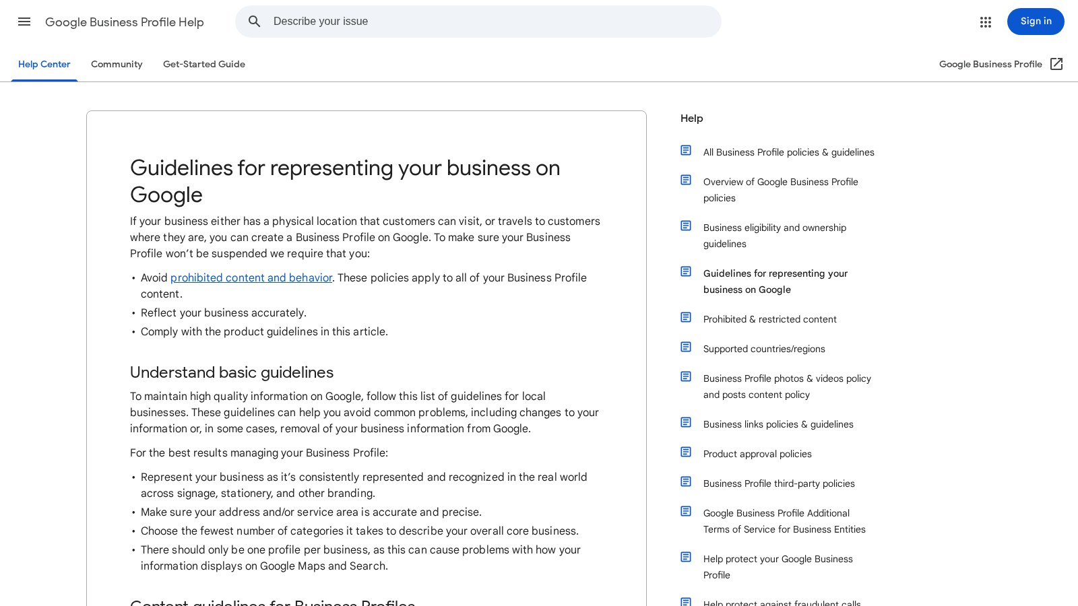The image size is (1078, 606).
Task: Click article icon next to All Business Profile policies
Action: click(x=686, y=150)
